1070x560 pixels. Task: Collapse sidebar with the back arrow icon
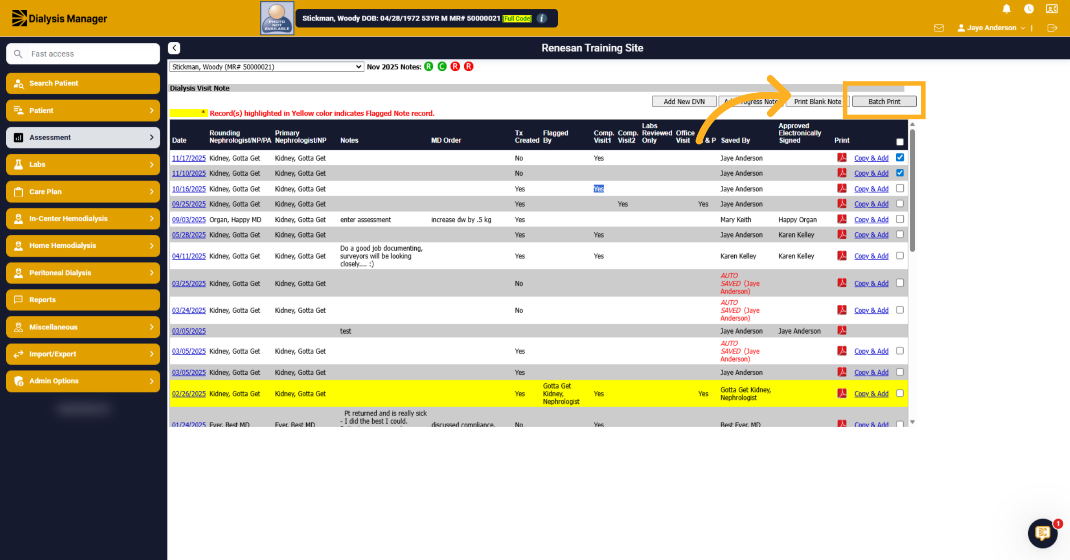click(174, 48)
